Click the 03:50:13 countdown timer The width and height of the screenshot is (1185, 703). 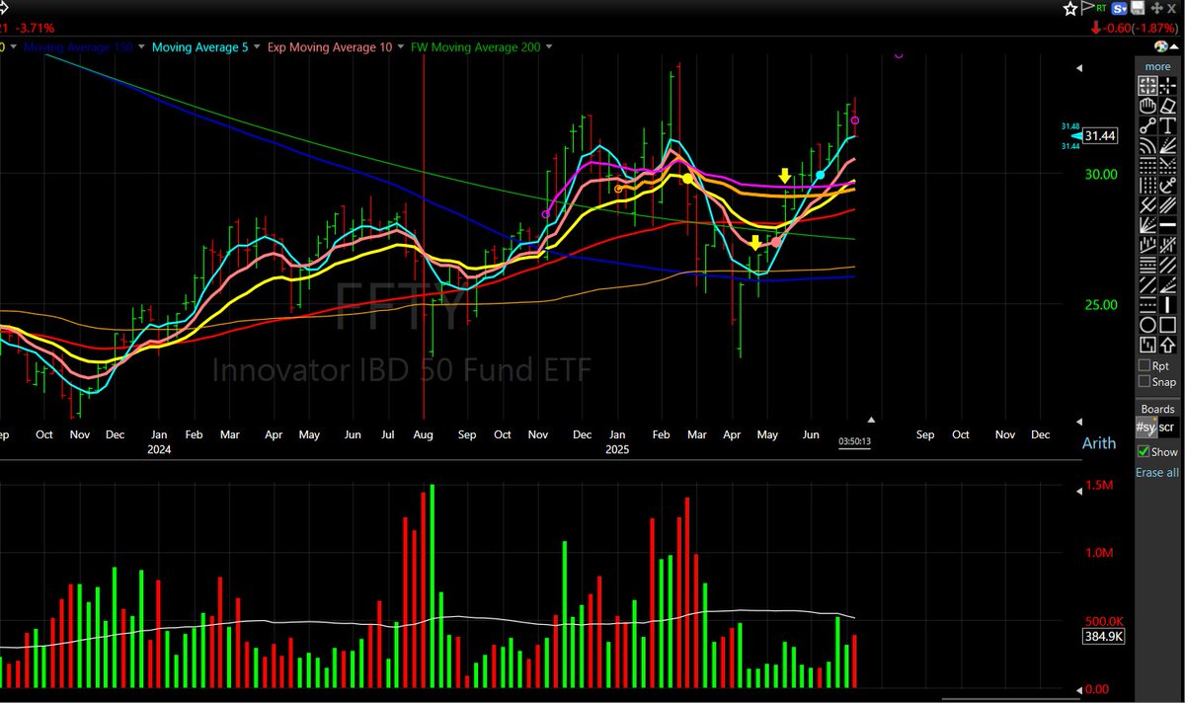click(x=854, y=441)
